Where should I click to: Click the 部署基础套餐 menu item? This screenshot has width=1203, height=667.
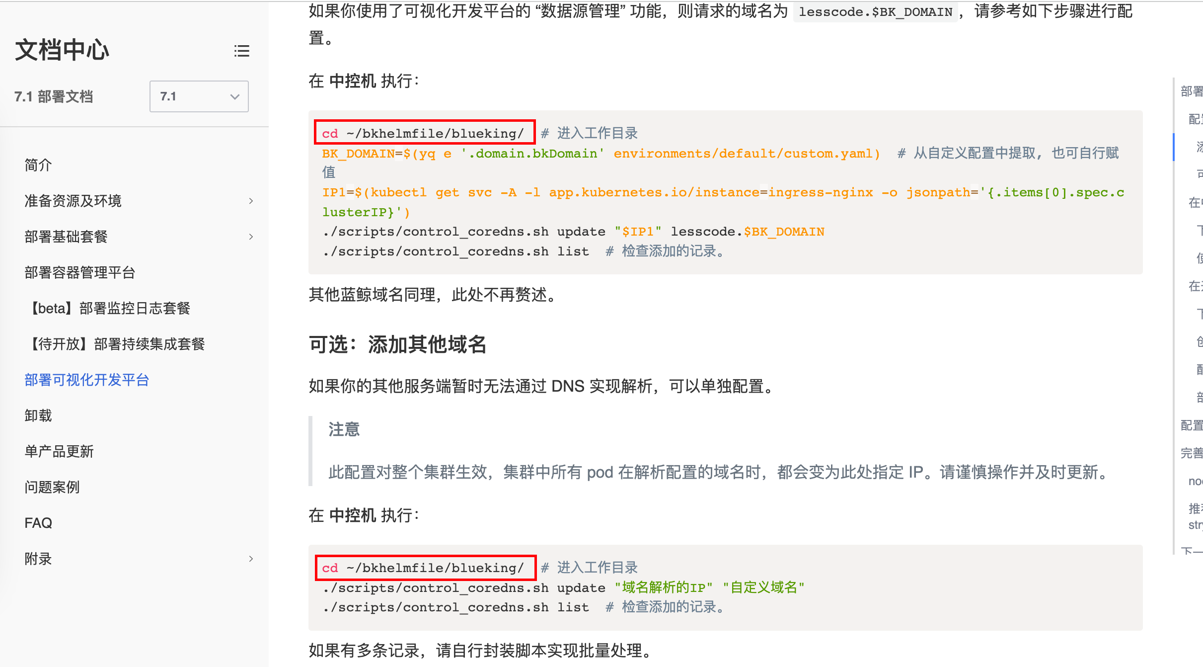pos(66,237)
